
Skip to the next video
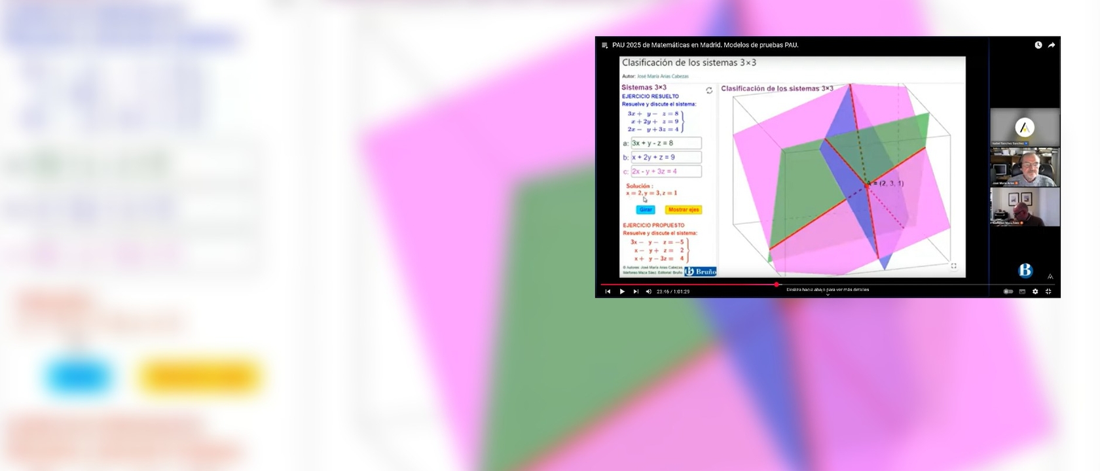636,292
